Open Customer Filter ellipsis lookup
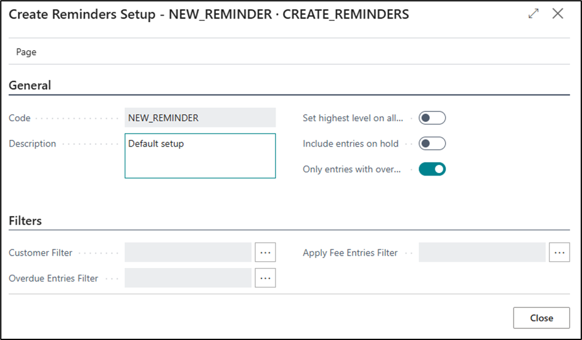Image resolution: width=582 pixels, height=340 pixels. tap(266, 253)
